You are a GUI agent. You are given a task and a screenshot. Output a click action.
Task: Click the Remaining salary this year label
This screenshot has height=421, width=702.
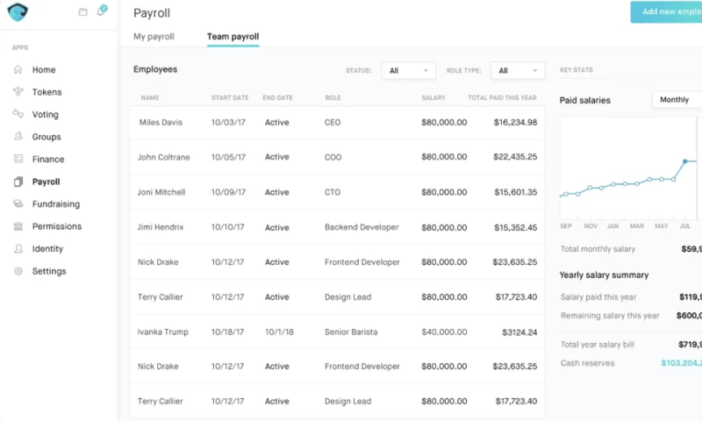coord(610,316)
